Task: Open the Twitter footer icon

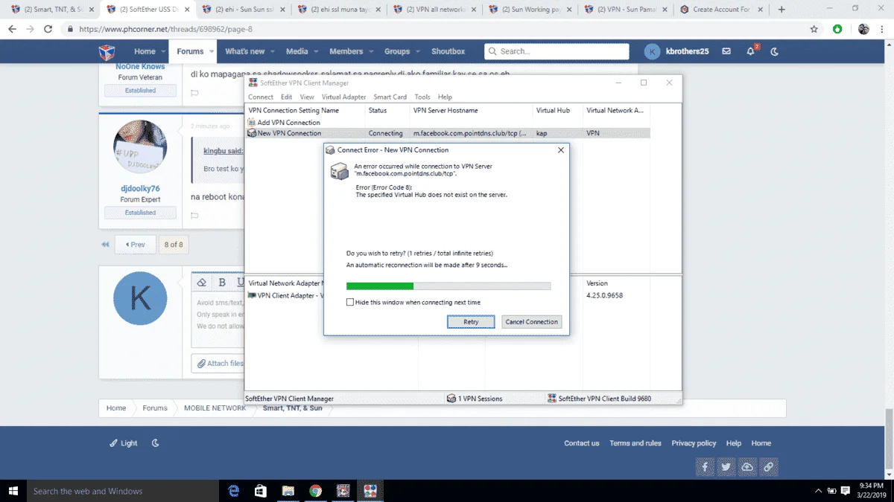Action: [x=726, y=467]
